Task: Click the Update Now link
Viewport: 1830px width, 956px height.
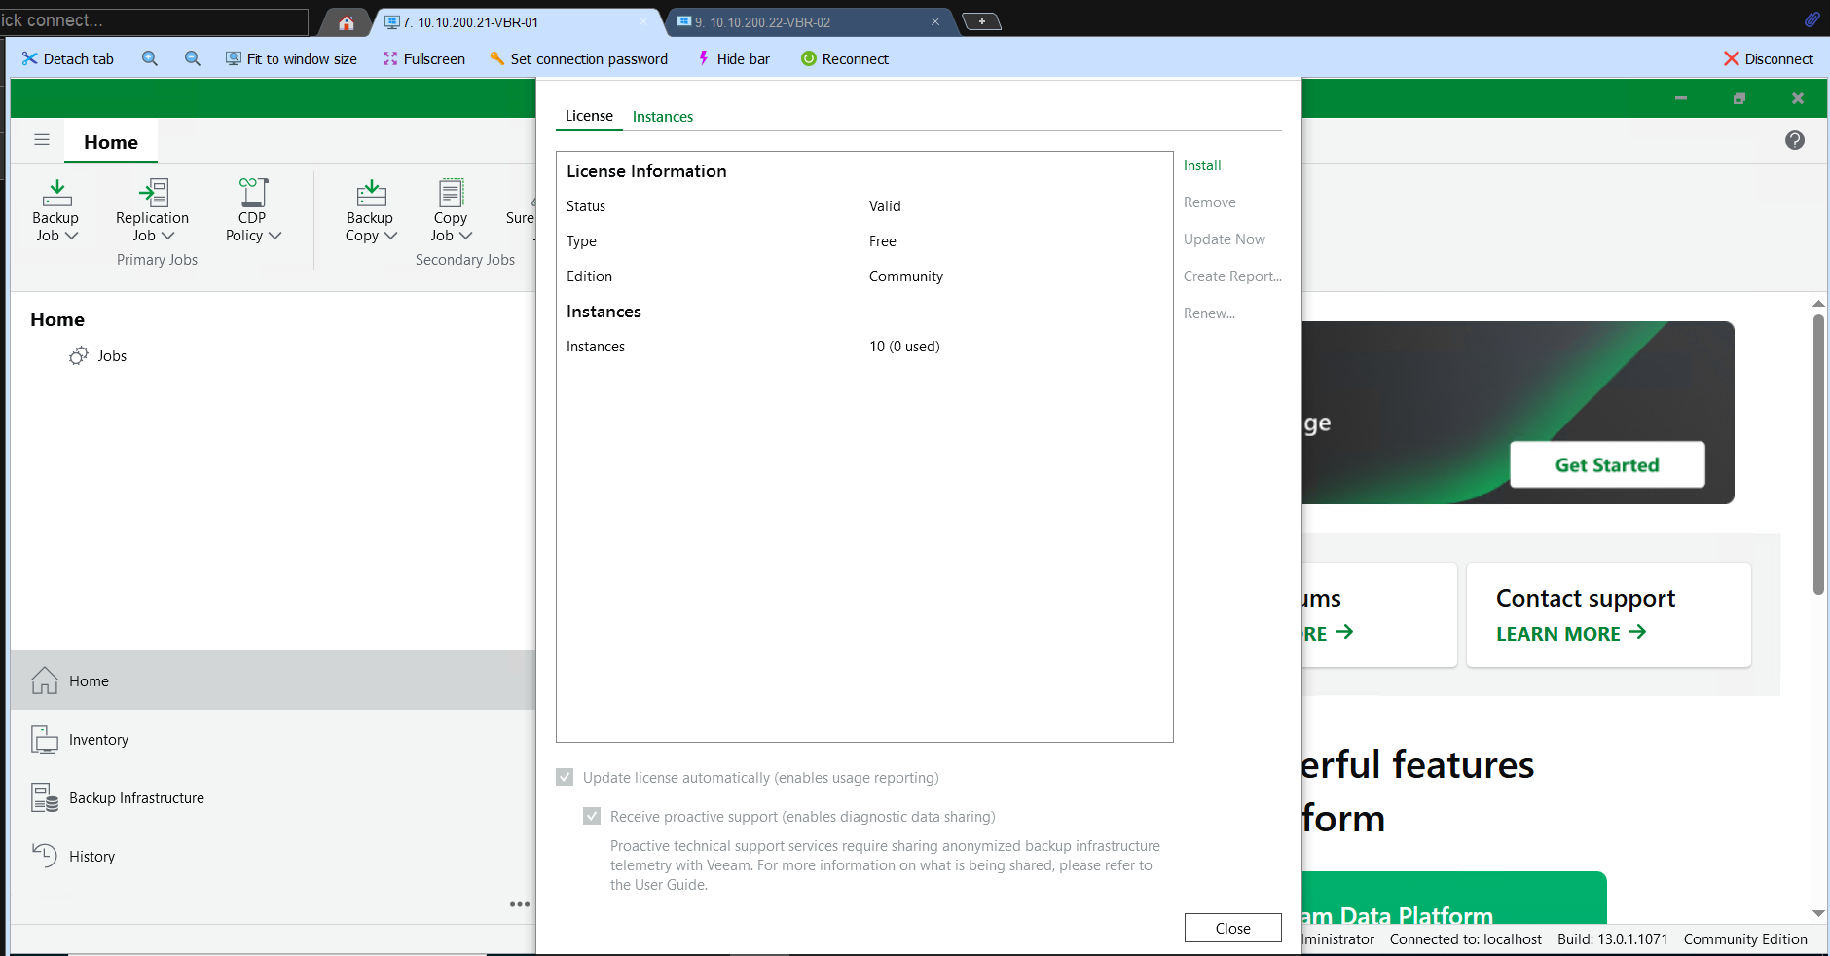Action: [x=1225, y=239]
